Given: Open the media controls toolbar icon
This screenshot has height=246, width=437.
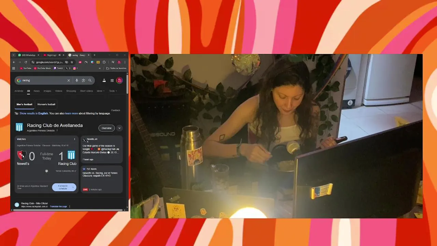Looking at the screenshot, I should [x=113, y=62].
